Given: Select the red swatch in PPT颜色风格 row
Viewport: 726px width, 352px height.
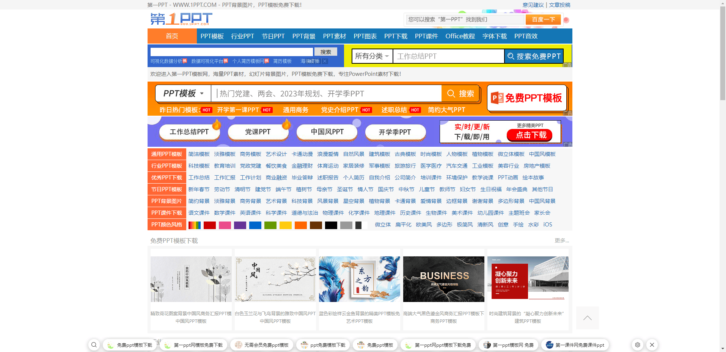Looking at the screenshot, I should click(x=210, y=225).
